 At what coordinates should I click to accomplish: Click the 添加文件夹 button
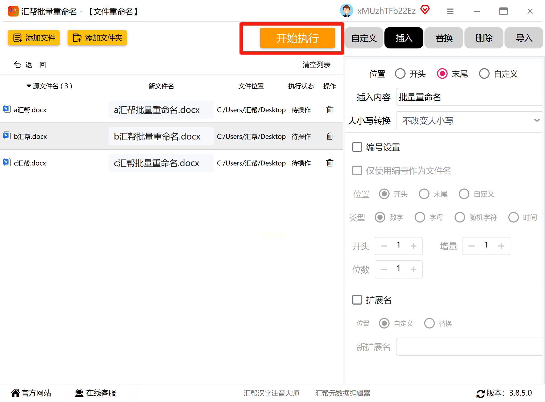click(x=97, y=38)
